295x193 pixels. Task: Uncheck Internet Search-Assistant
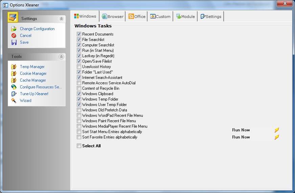[x=79, y=78]
